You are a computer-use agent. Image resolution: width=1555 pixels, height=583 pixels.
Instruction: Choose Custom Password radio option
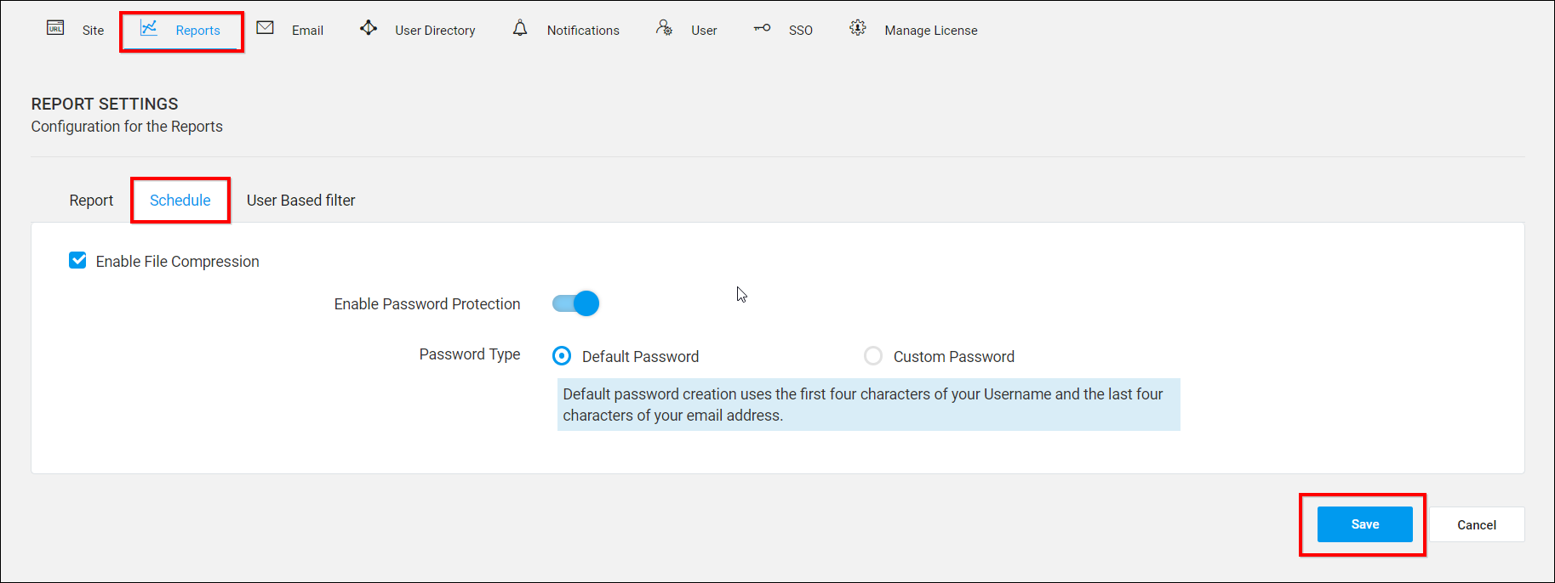(x=873, y=356)
